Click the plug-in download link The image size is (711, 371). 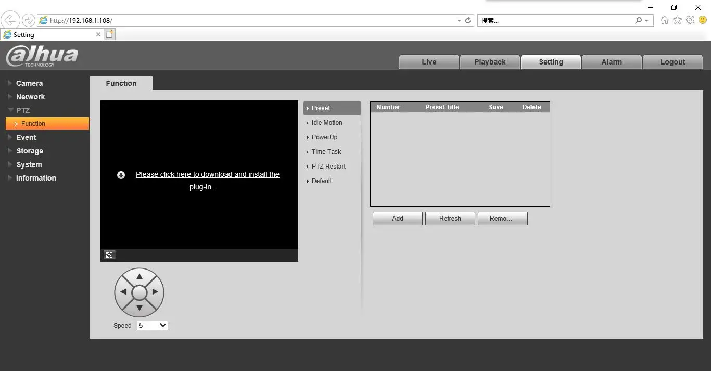208,181
